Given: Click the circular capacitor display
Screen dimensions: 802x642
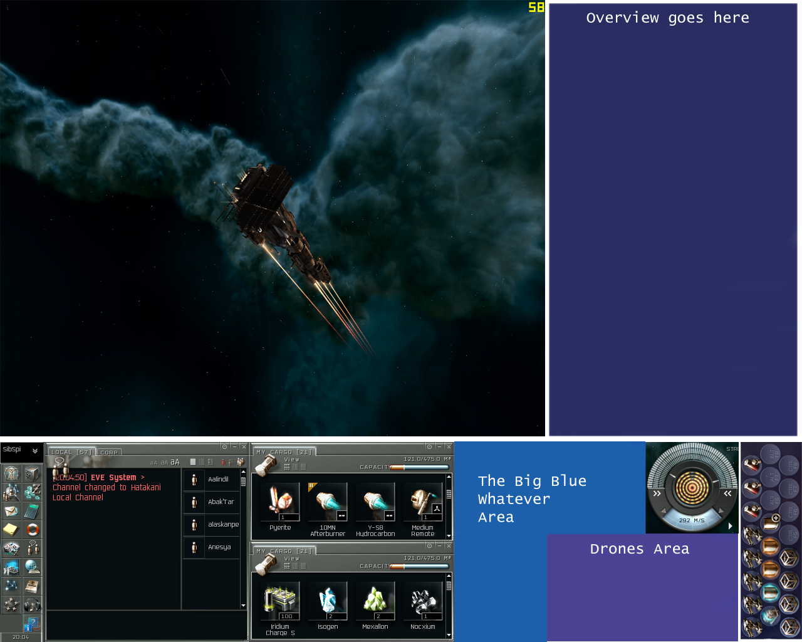Looking at the screenshot, I should pos(692,487).
